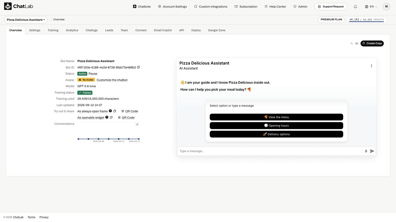Open the Analytics tab
Screen dimensions: 396x222
pos(72,30)
